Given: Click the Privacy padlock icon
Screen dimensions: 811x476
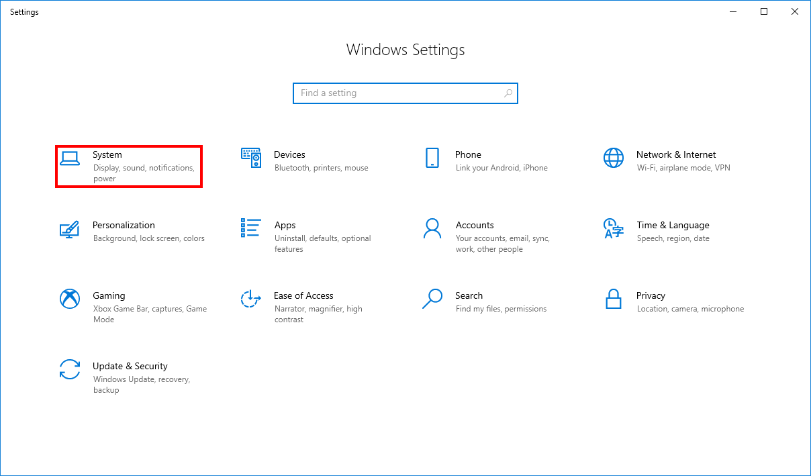Looking at the screenshot, I should click(x=614, y=299).
